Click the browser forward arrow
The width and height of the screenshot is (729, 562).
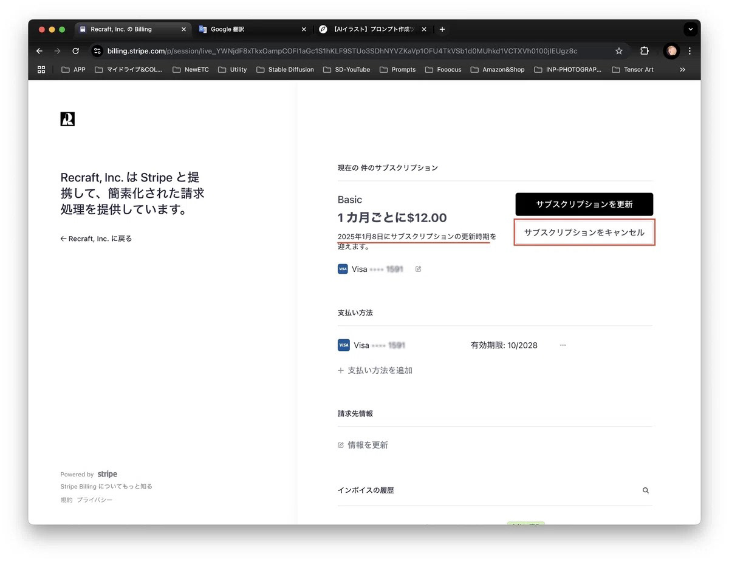(58, 51)
